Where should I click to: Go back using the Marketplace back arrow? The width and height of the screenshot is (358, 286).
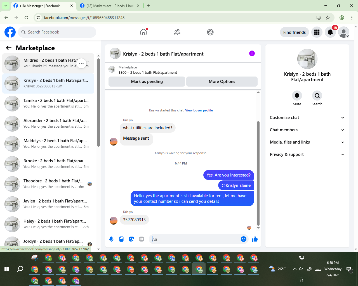[9, 48]
